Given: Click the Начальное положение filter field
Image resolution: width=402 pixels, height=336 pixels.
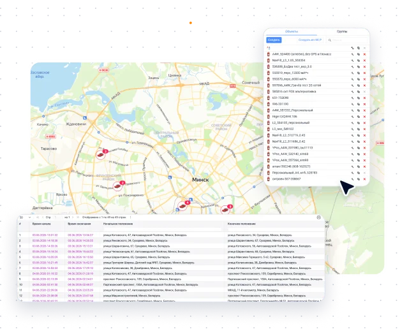Looking at the screenshot, I should (162, 229).
